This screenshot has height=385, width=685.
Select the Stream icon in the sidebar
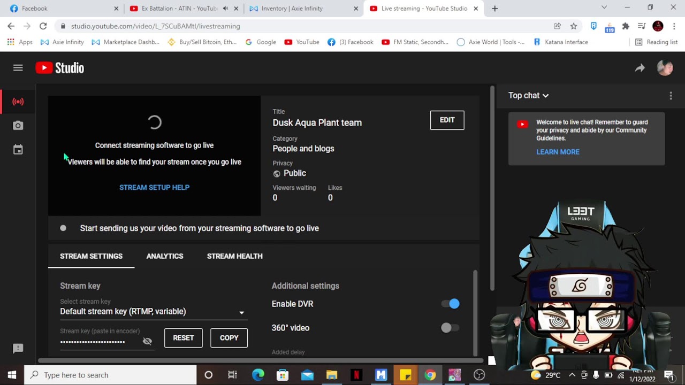click(x=18, y=101)
